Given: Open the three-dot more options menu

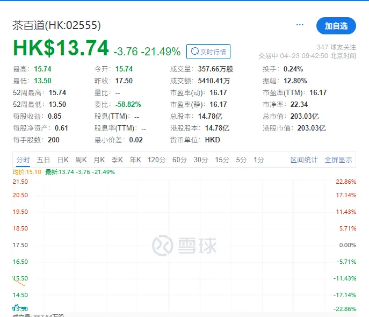Looking at the screenshot, I should pos(300,25).
